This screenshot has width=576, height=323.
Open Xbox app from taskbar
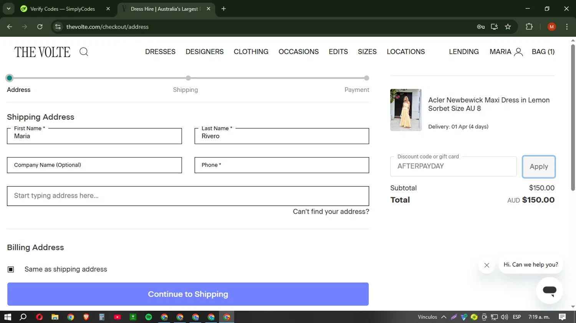click(133, 317)
